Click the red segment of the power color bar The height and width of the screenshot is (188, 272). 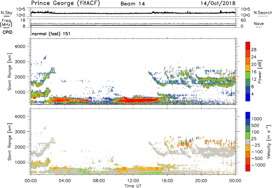pyautogui.click(x=248, y=45)
